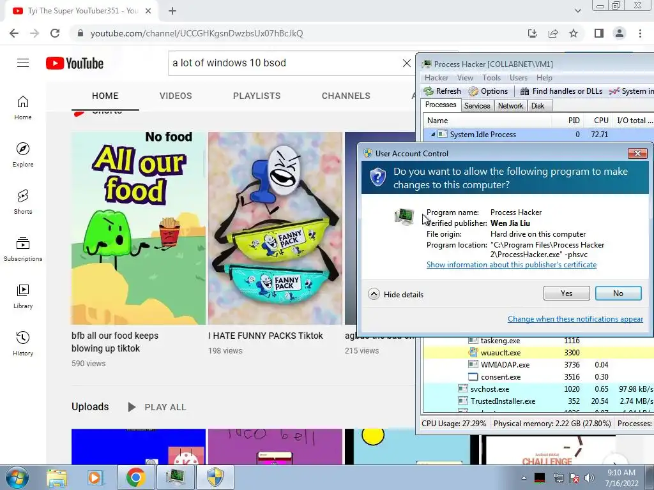This screenshot has width=654, height=490.
Task: Select wuauclt.exe process row
Action: (x=538, y=352)
